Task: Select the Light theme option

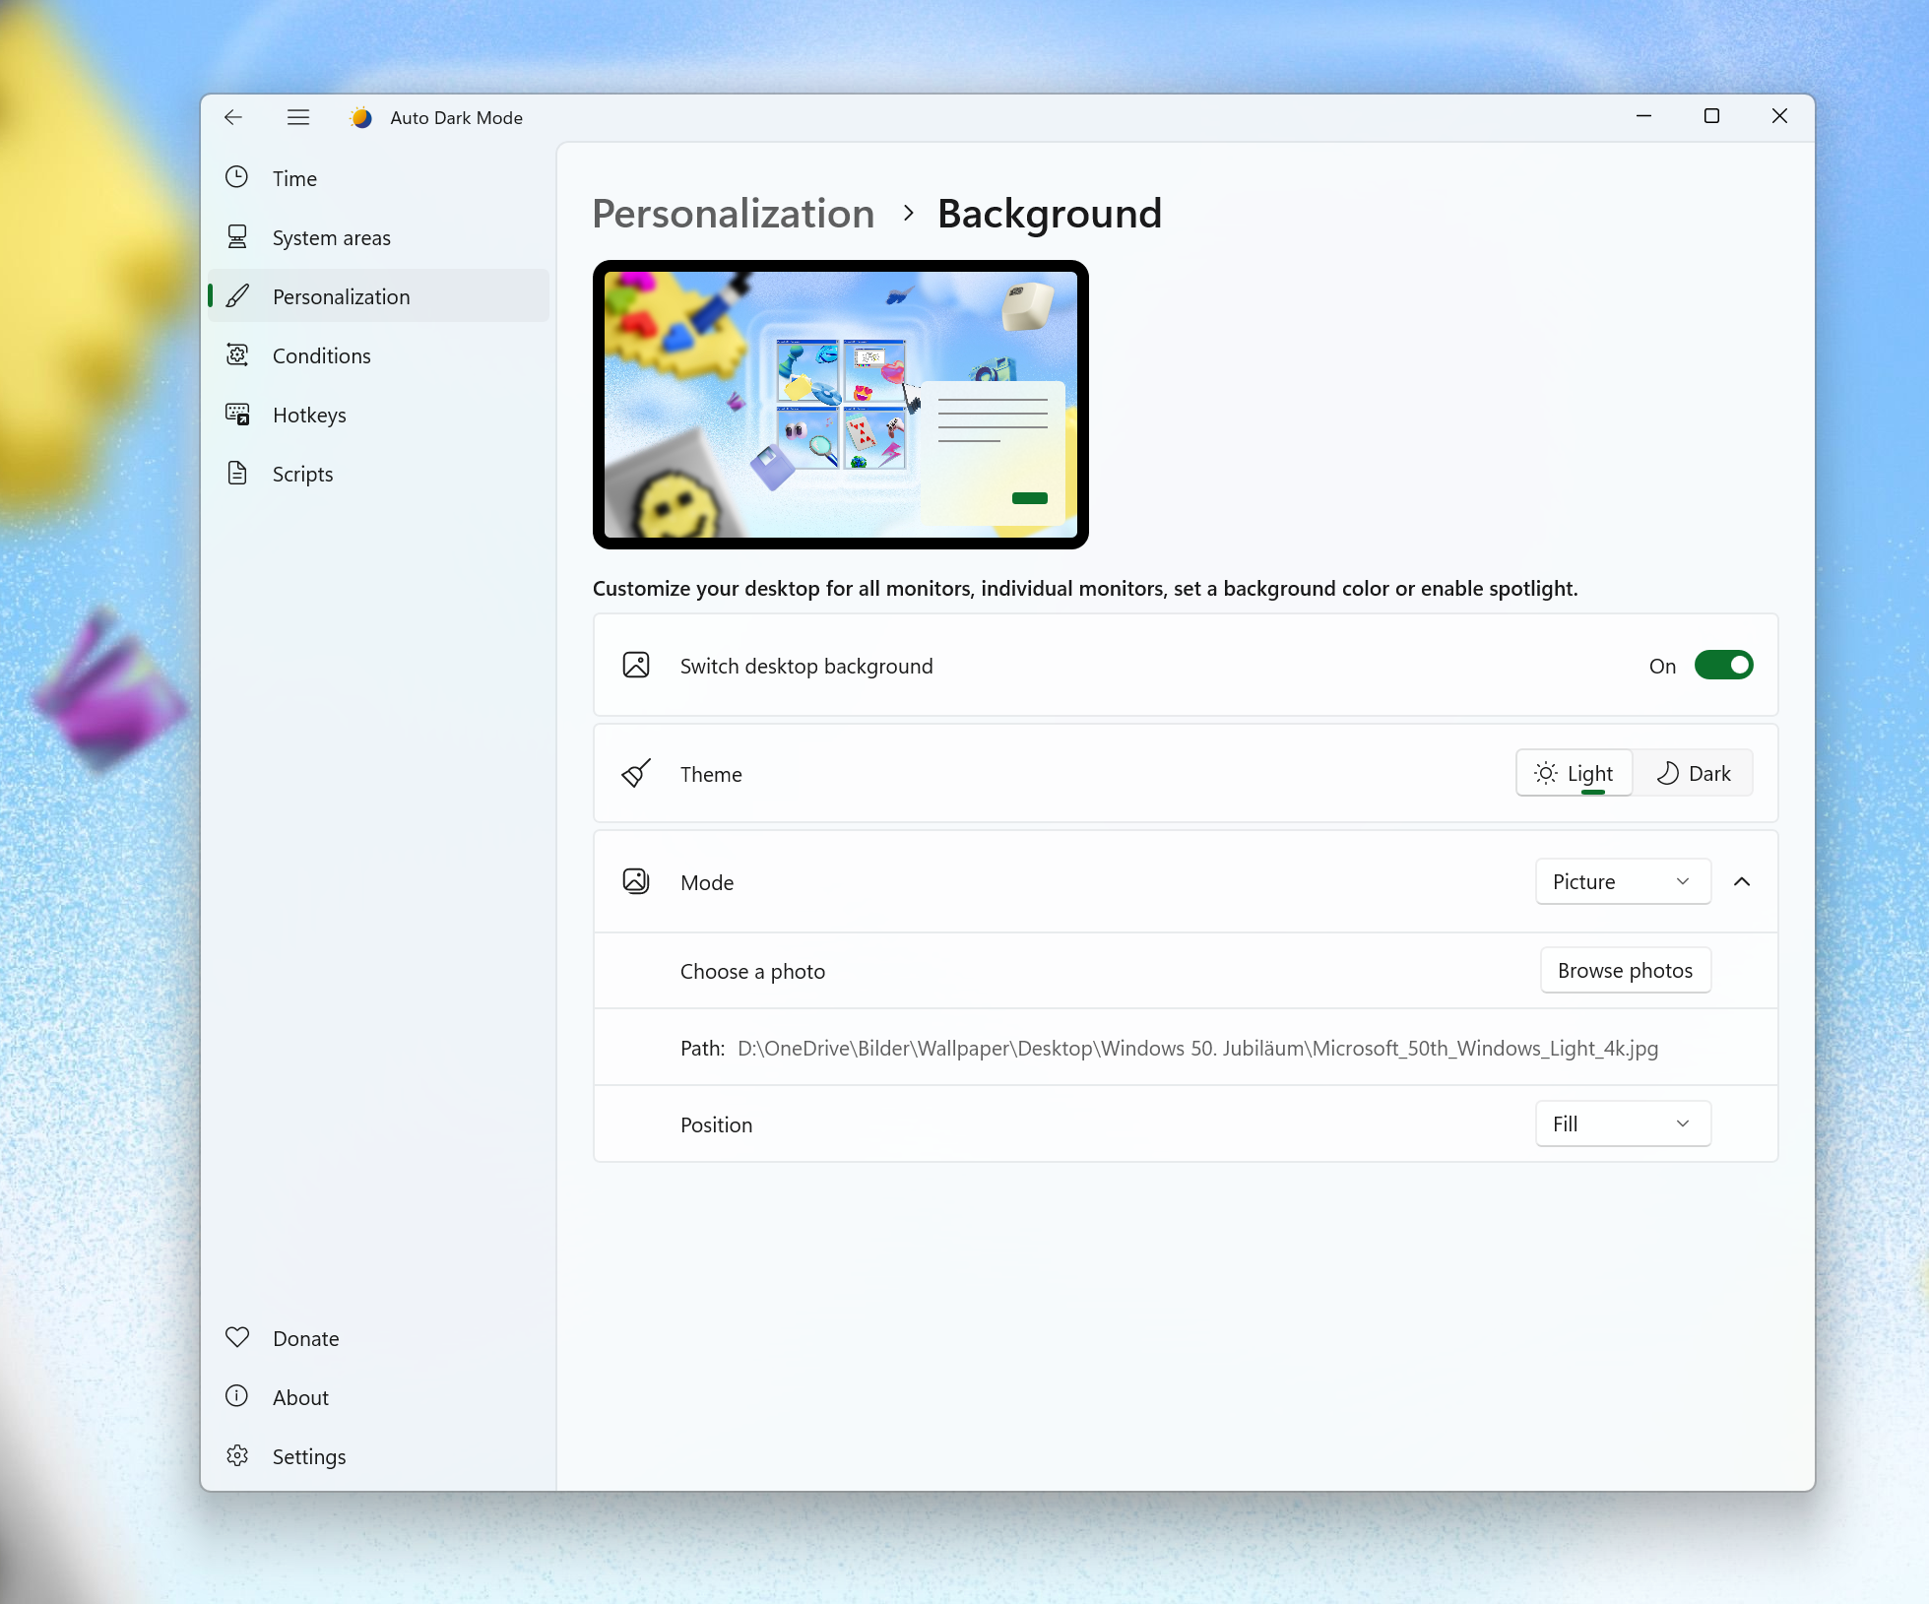Action: coord(1574,773)
